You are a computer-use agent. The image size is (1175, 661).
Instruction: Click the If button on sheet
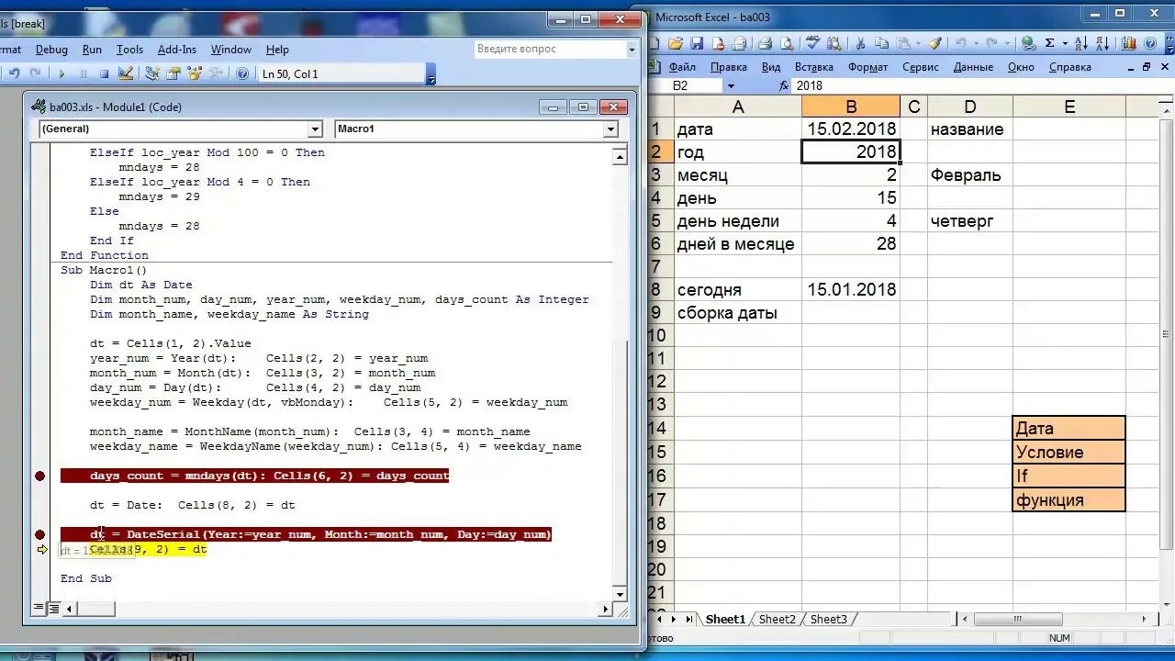click(1069, 476)
